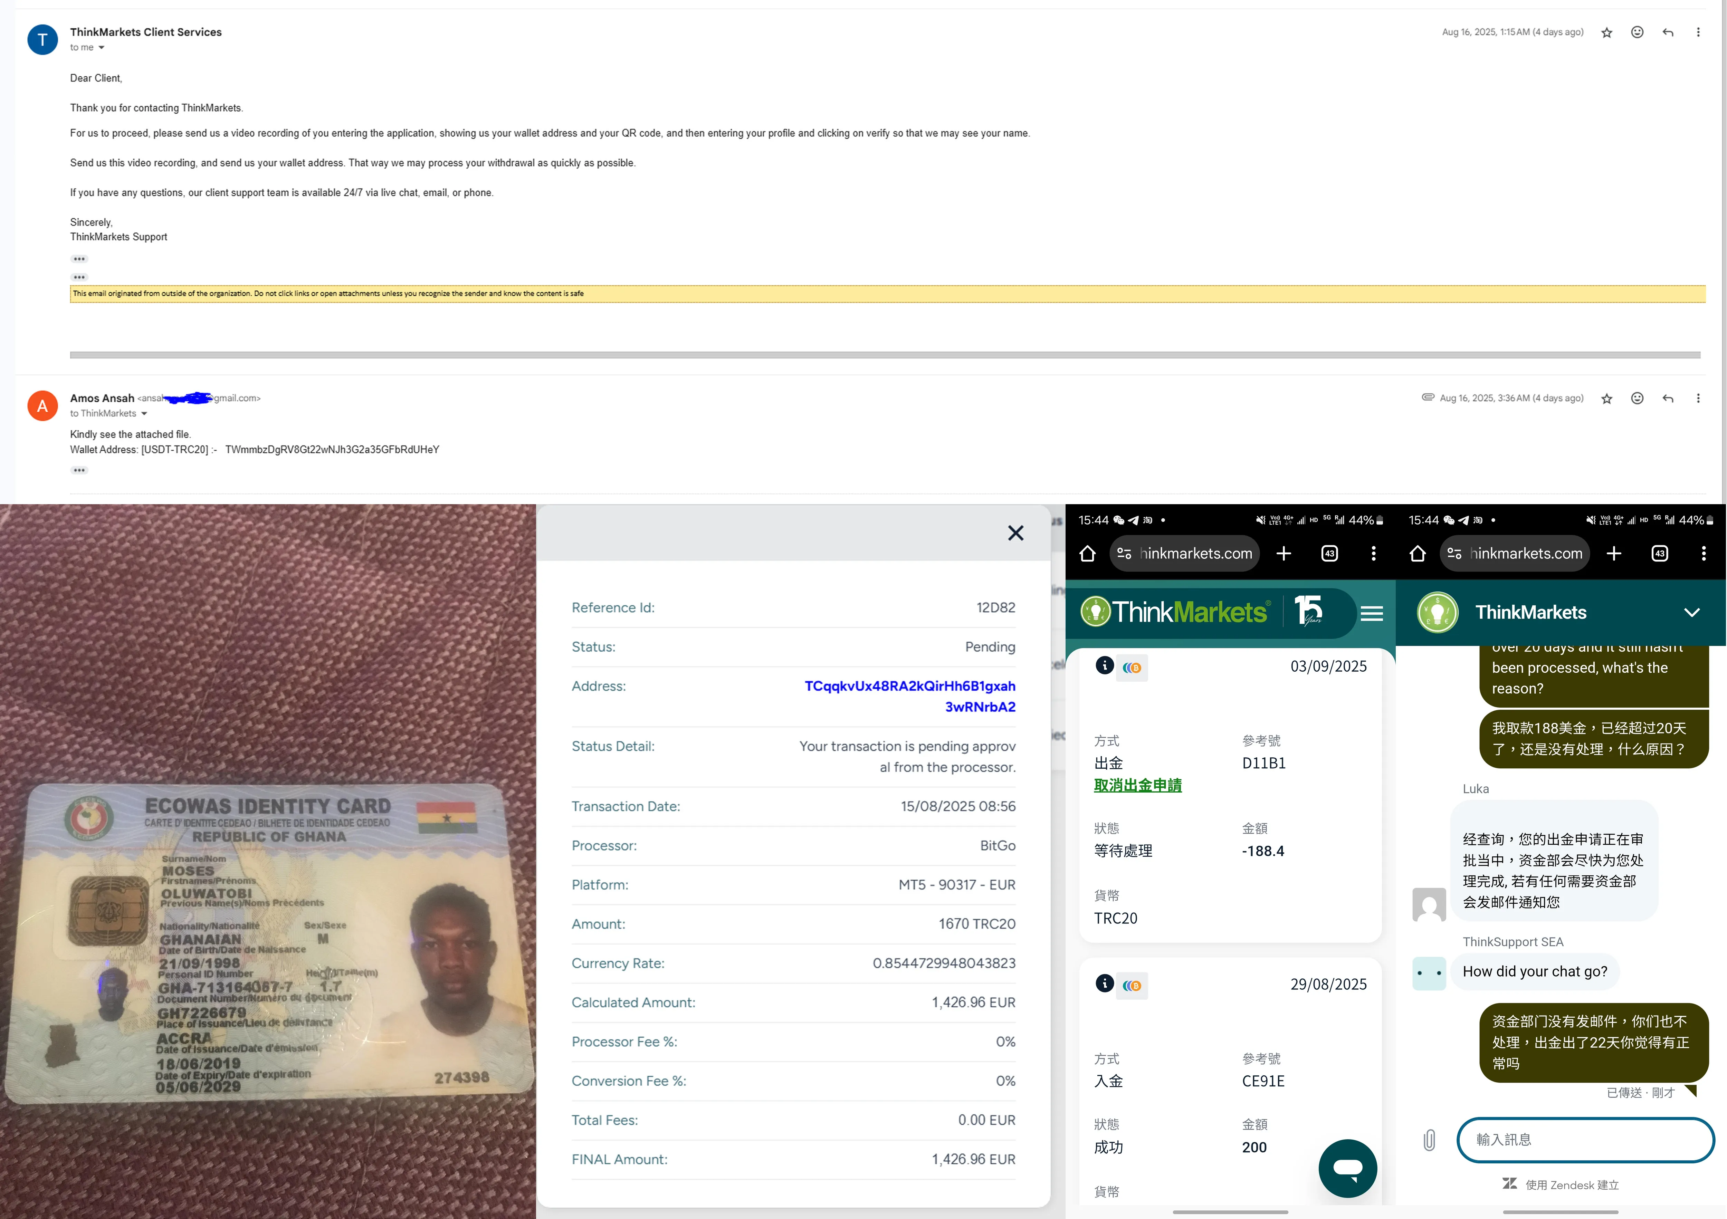Image resolution: width=1727 pixels, height=1219 pixels.
Task: Tap the ThinkMarkets lightbulb logo in chat header
Action: (x=1438, y=612)
